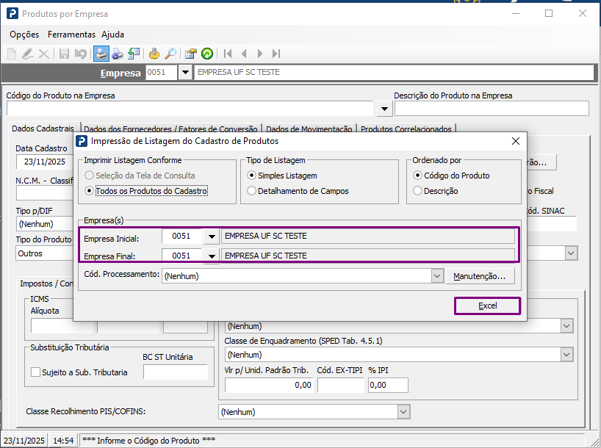Select Descrição as sort order
601x448 pixels.
coord(418,191)
